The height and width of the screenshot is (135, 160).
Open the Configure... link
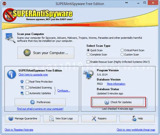point(64,91)
